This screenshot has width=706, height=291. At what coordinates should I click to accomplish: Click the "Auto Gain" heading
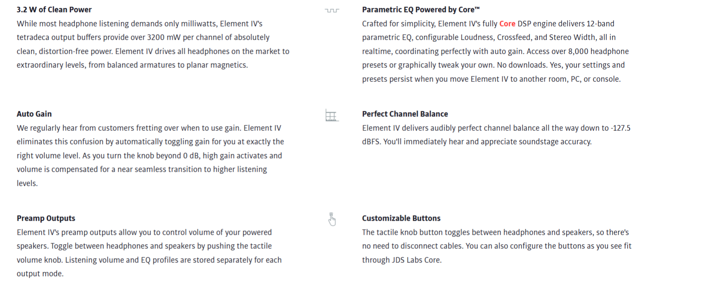click(x=34, y=114)
